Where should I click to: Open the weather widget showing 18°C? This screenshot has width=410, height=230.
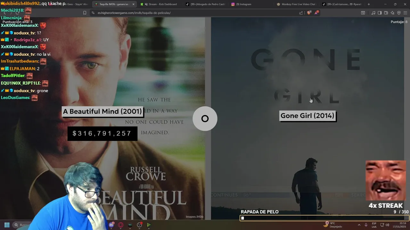pyautogui.click(x=332, y=225)
